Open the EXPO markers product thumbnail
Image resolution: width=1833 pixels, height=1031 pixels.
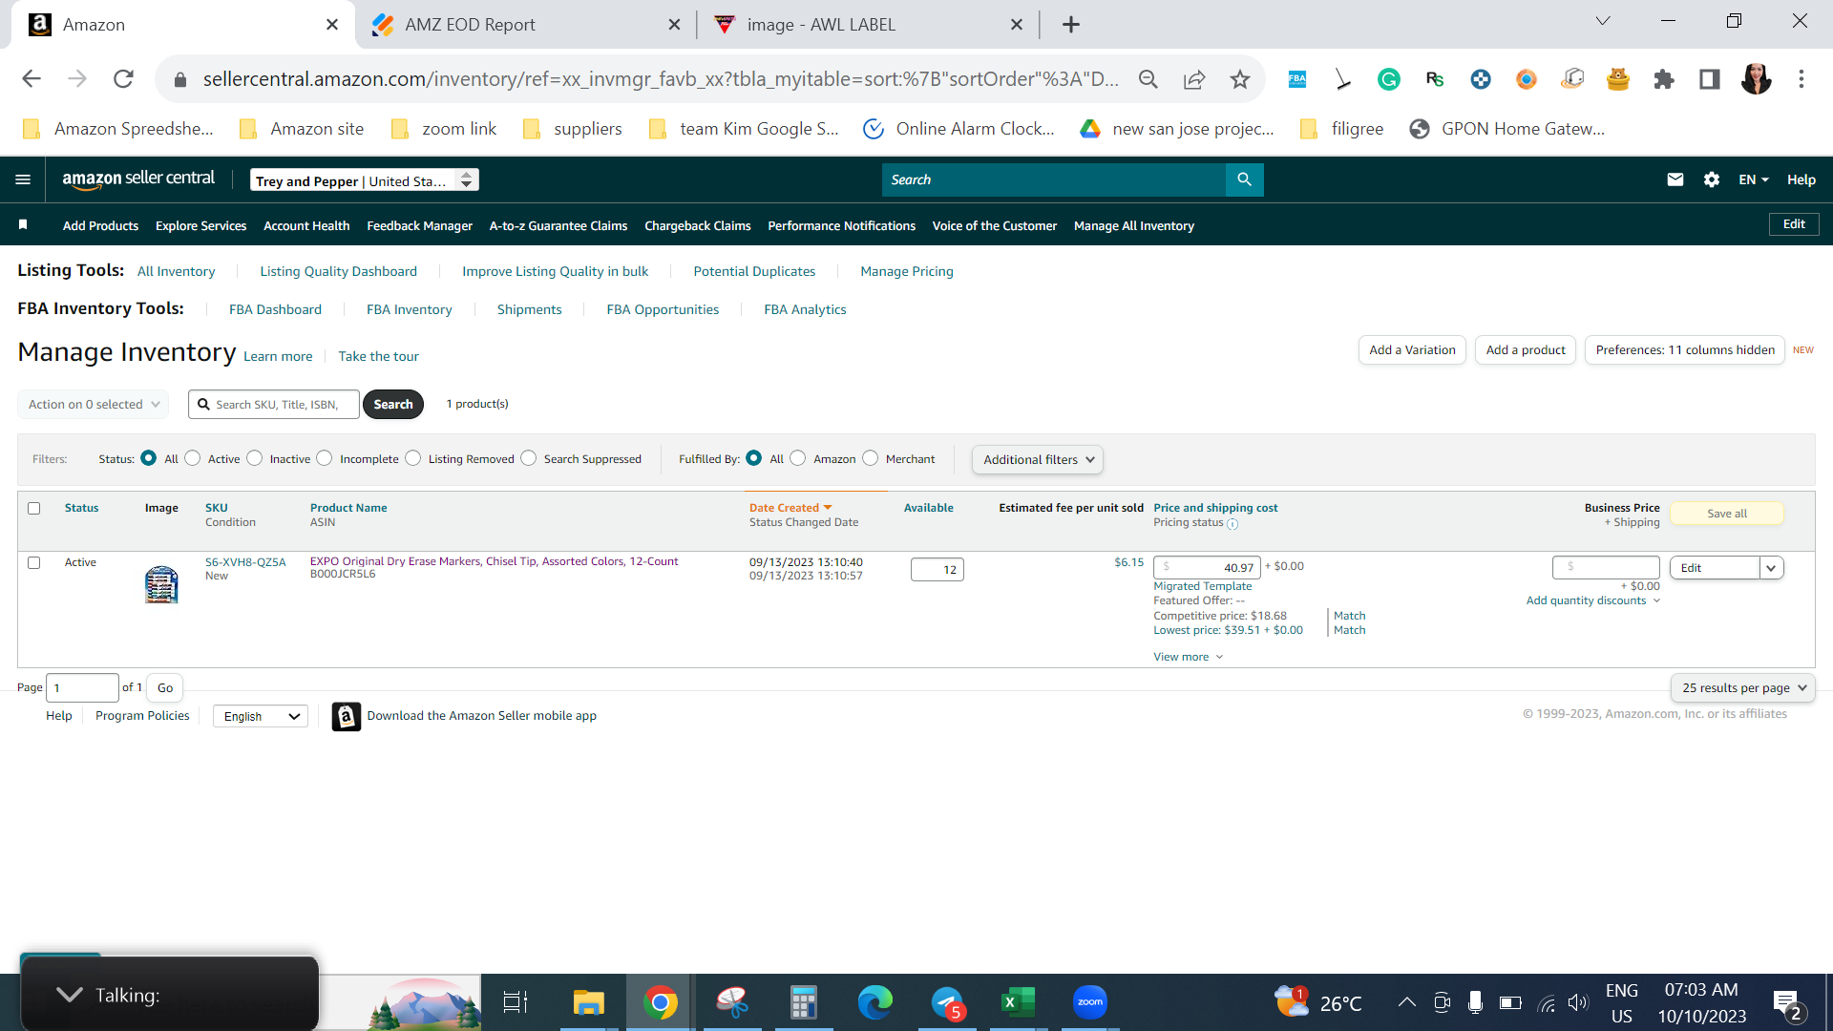tap(161, 584)
